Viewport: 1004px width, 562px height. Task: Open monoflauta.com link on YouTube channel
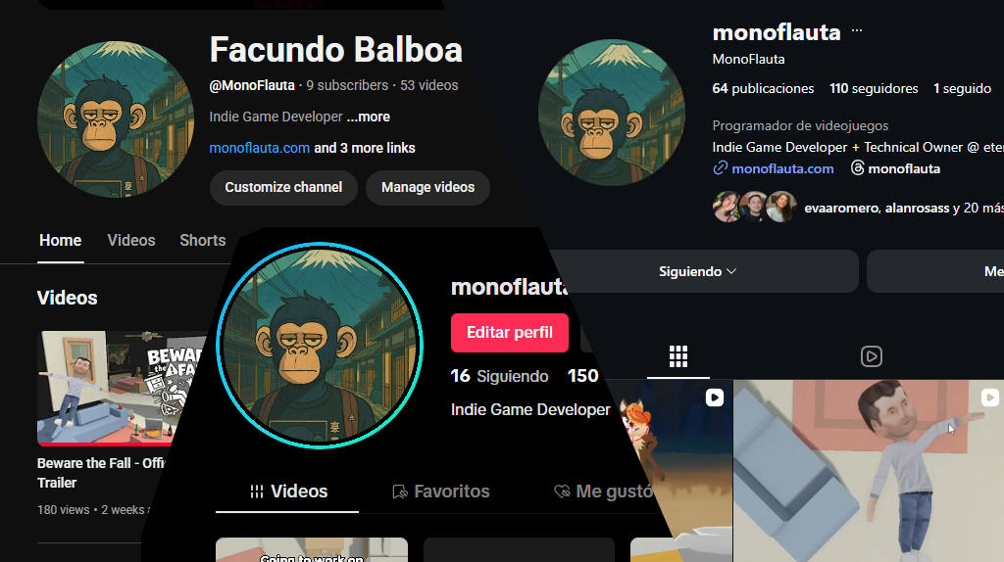tap(259, 148)
